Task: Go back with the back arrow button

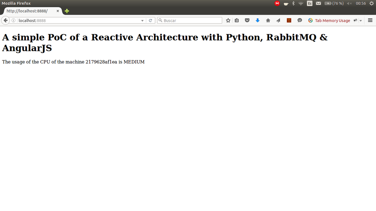Action: [x=5, y=20]
